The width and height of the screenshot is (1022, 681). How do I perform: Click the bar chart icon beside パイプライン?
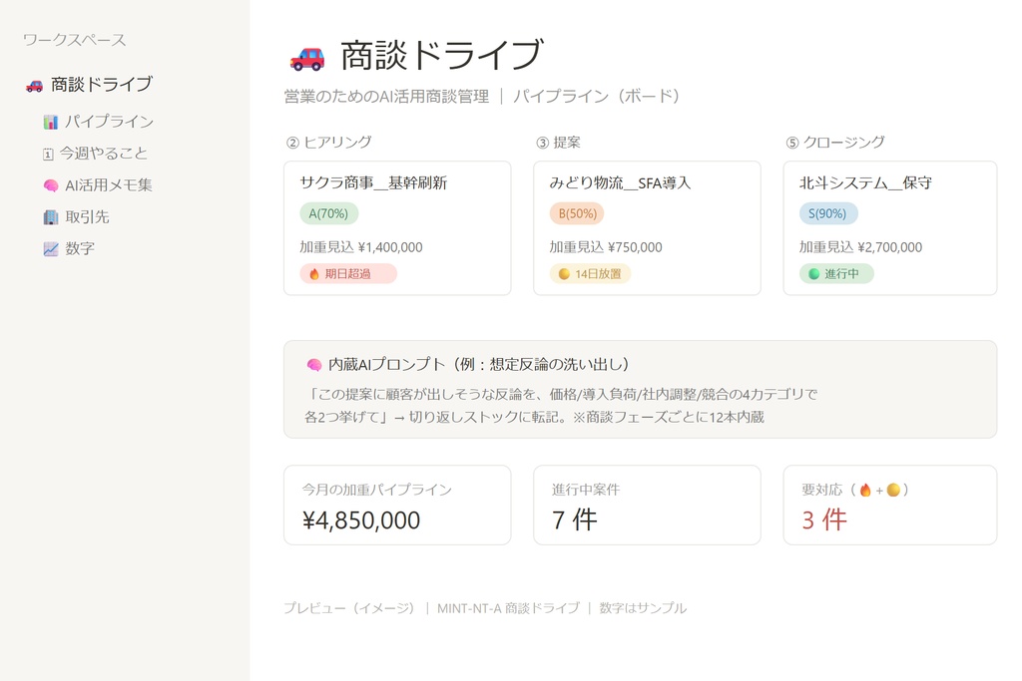point(50,122)
